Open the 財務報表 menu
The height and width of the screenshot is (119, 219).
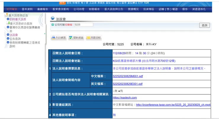coord(94,9)
